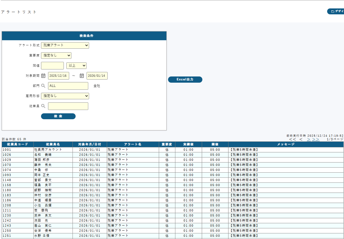Click the top-right folder button

pyautogui.click(x=336, y=11)
